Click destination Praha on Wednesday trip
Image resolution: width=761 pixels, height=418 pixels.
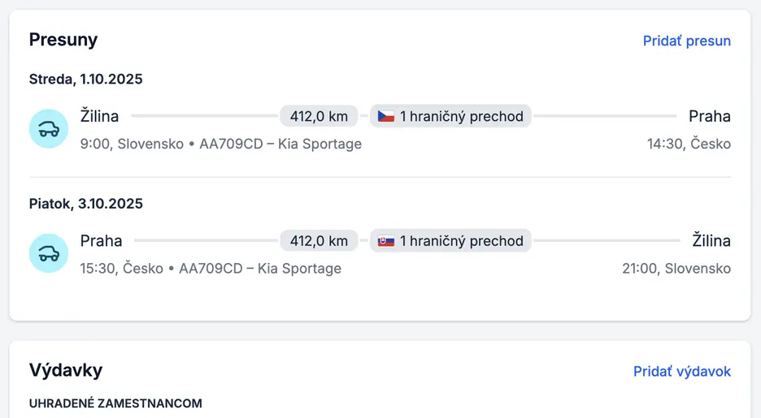[x=709, y=116]
